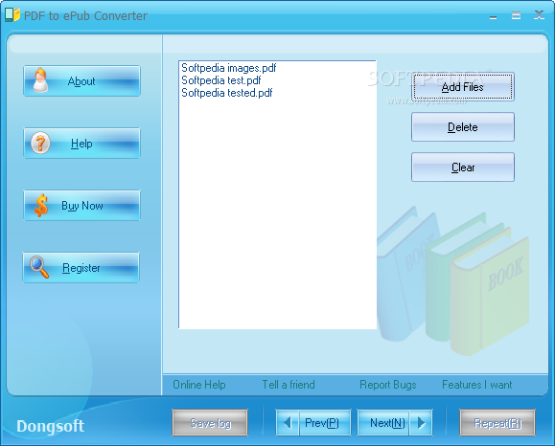Click the Buy Now label
The image size is (555, 446).
(x=82, y=206)
